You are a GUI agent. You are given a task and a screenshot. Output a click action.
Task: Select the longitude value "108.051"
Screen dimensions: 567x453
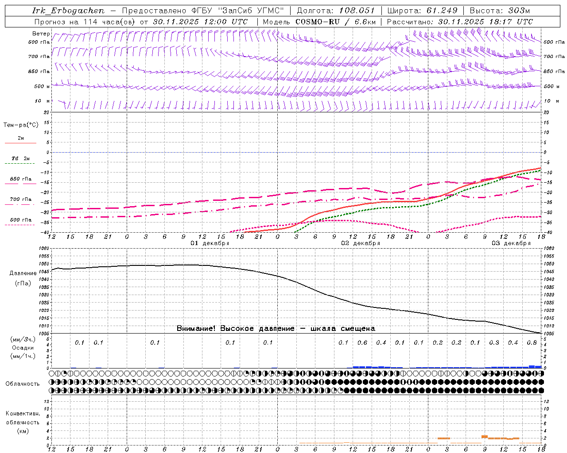357,11
